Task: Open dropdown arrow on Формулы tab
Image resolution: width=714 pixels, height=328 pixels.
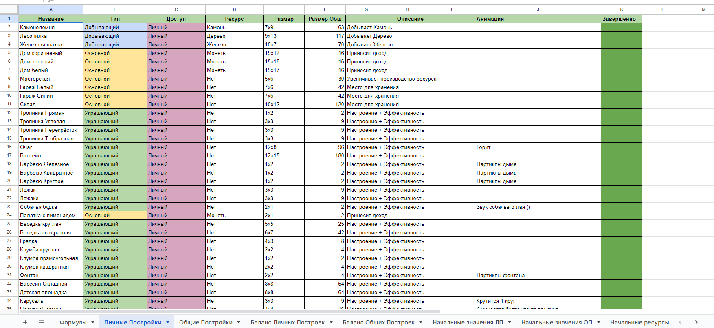Action: click(93, 322)
